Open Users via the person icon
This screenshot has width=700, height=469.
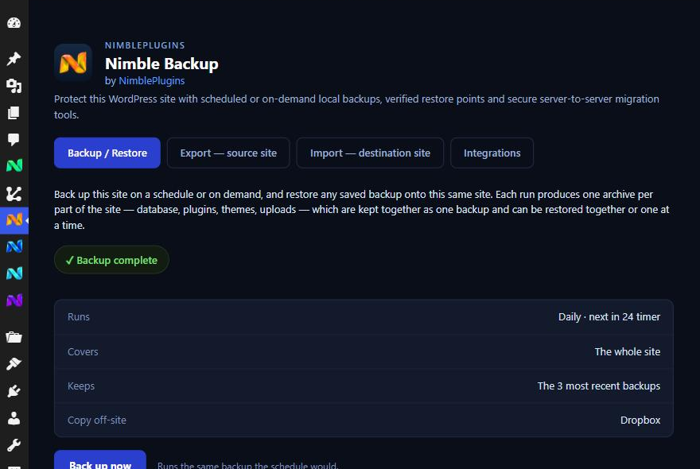click(x=14, y=418)
